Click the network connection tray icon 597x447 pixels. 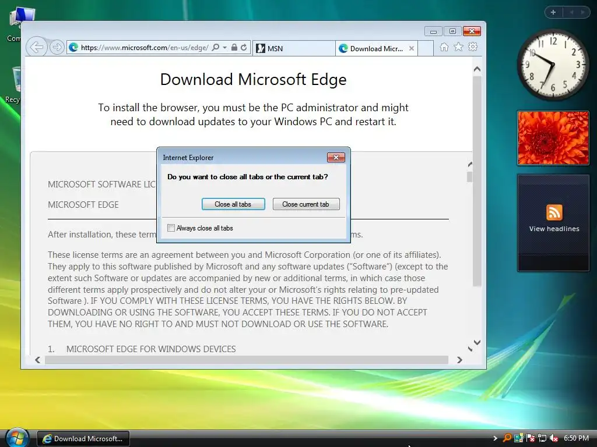pos(542,438)
